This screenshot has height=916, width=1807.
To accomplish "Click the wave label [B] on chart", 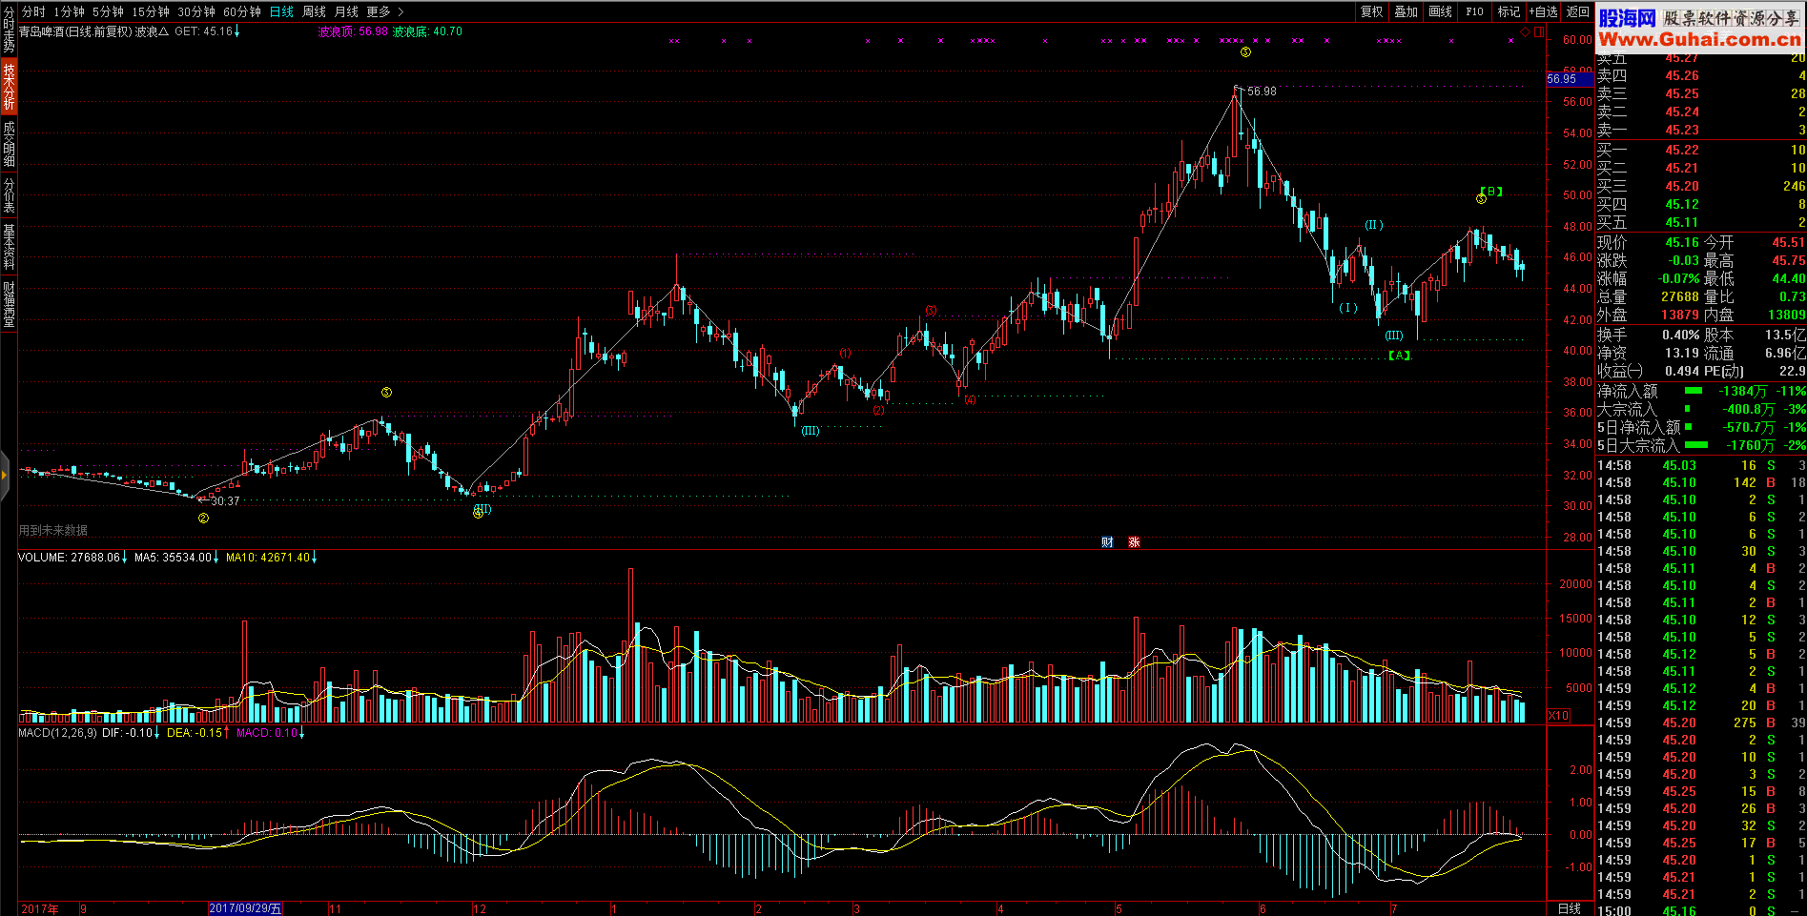I will pyautogui.click(x=1491, y=192).
